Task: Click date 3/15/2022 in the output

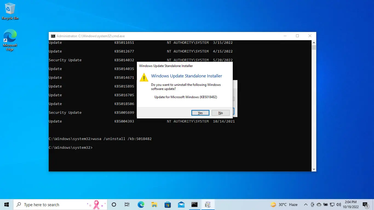Action: click(223, 43)
